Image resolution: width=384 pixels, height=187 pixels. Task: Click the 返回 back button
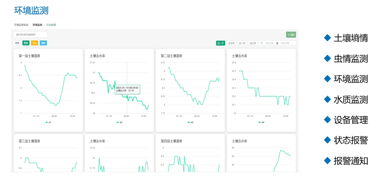tap(291, 35)
